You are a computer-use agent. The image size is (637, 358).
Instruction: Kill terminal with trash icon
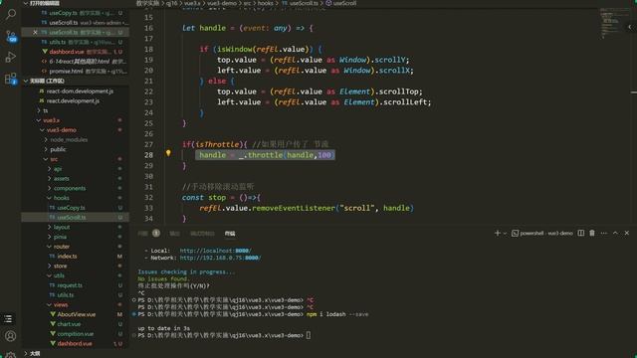point(592,233)
